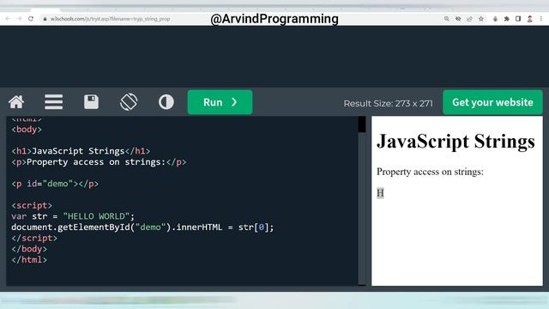Click the crossed-eye icon in the address bar

pos(458,19)
